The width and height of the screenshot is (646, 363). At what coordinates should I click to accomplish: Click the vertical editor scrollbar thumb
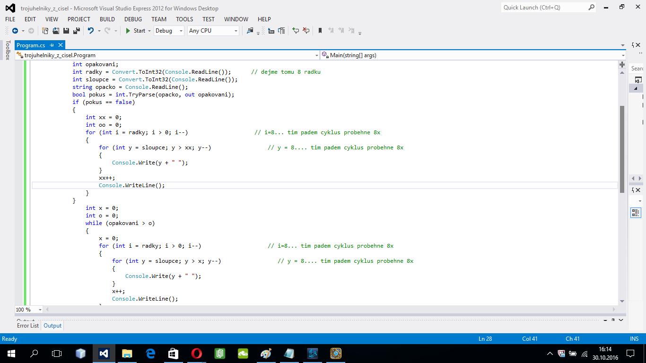pos(622,149)
